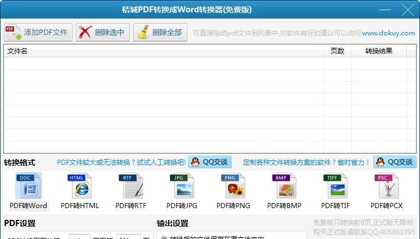This screenshot has height=239, width=420.
Task: Select the PDF转HTML format icon
Action: pos(80,191)
